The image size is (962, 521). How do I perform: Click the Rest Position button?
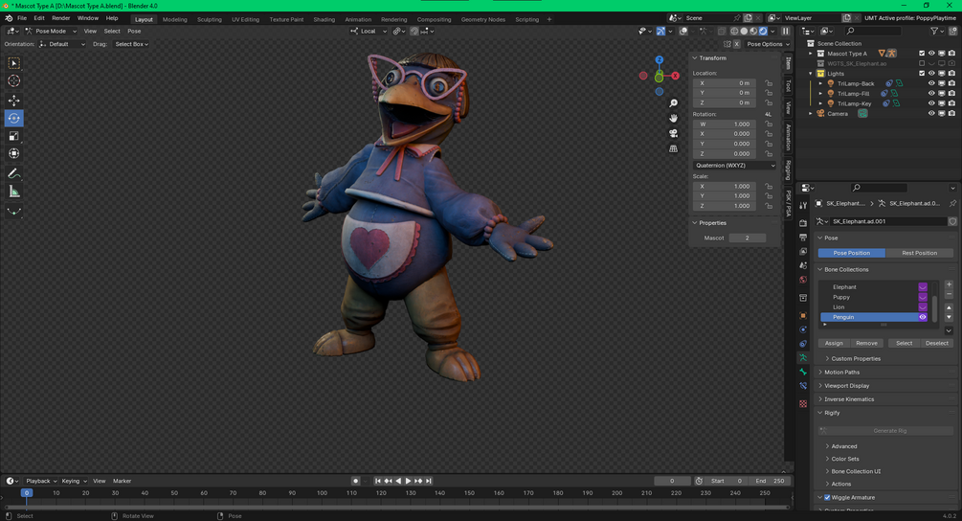tap(919, 253)
